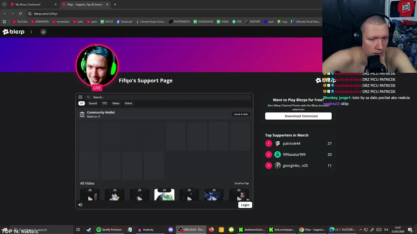The height and width of the screenshot is (234, 417).
Task: Open the Canned Asian Forest bookmark
Action: pos(151,22)
